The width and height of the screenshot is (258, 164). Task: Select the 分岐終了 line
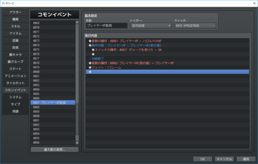pyautogui.click(x=167, y=58)
